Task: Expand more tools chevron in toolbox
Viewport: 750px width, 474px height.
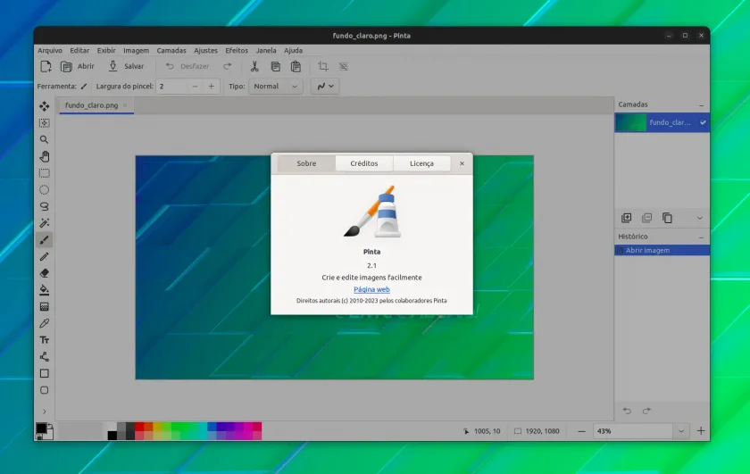Action: coord(44,412)
